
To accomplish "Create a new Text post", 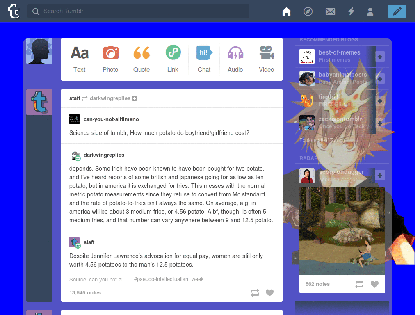I will point(79,59).
